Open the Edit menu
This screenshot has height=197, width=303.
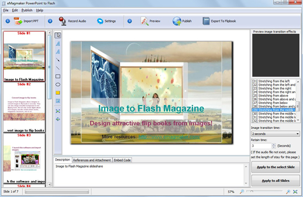coord(15,10)
